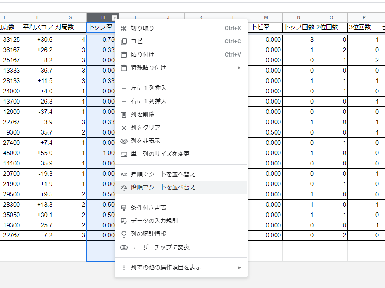Click the three-dot icon for more column actions
This screenshot has width=385, height=288.
(x=124, y=268)
